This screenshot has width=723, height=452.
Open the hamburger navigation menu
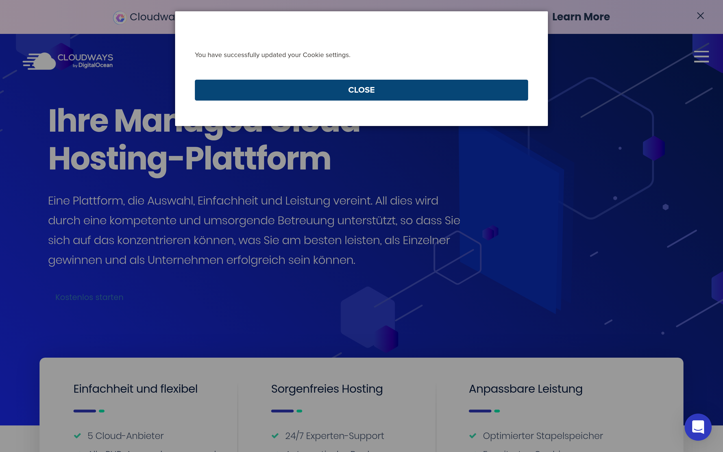pos(701,56)
